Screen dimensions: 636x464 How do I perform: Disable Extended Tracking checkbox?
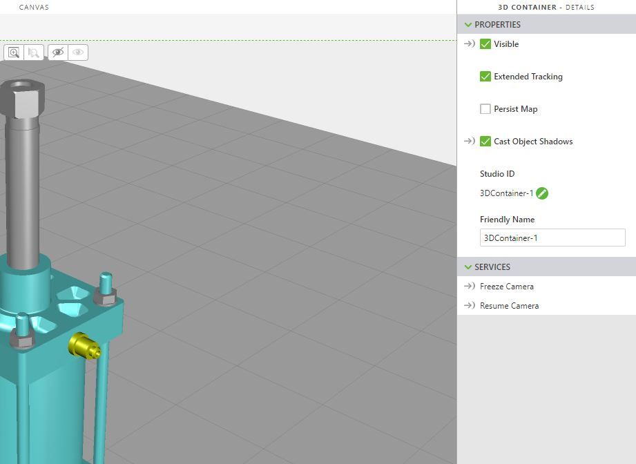[485, 77]
